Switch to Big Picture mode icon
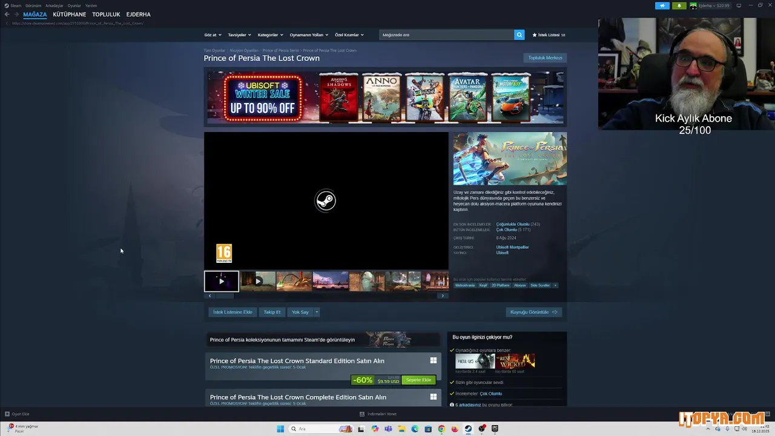Viewport: 775px width, 436px height. point(739,5)
